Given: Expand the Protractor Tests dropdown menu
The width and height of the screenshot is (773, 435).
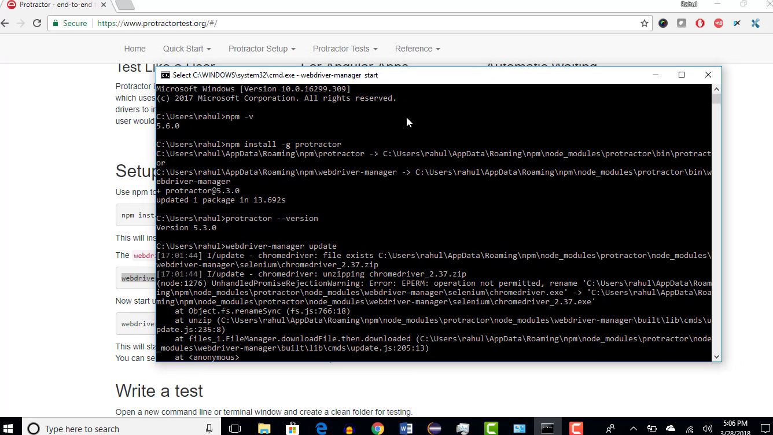Looking at the screenshot, I should click(345, 49).
